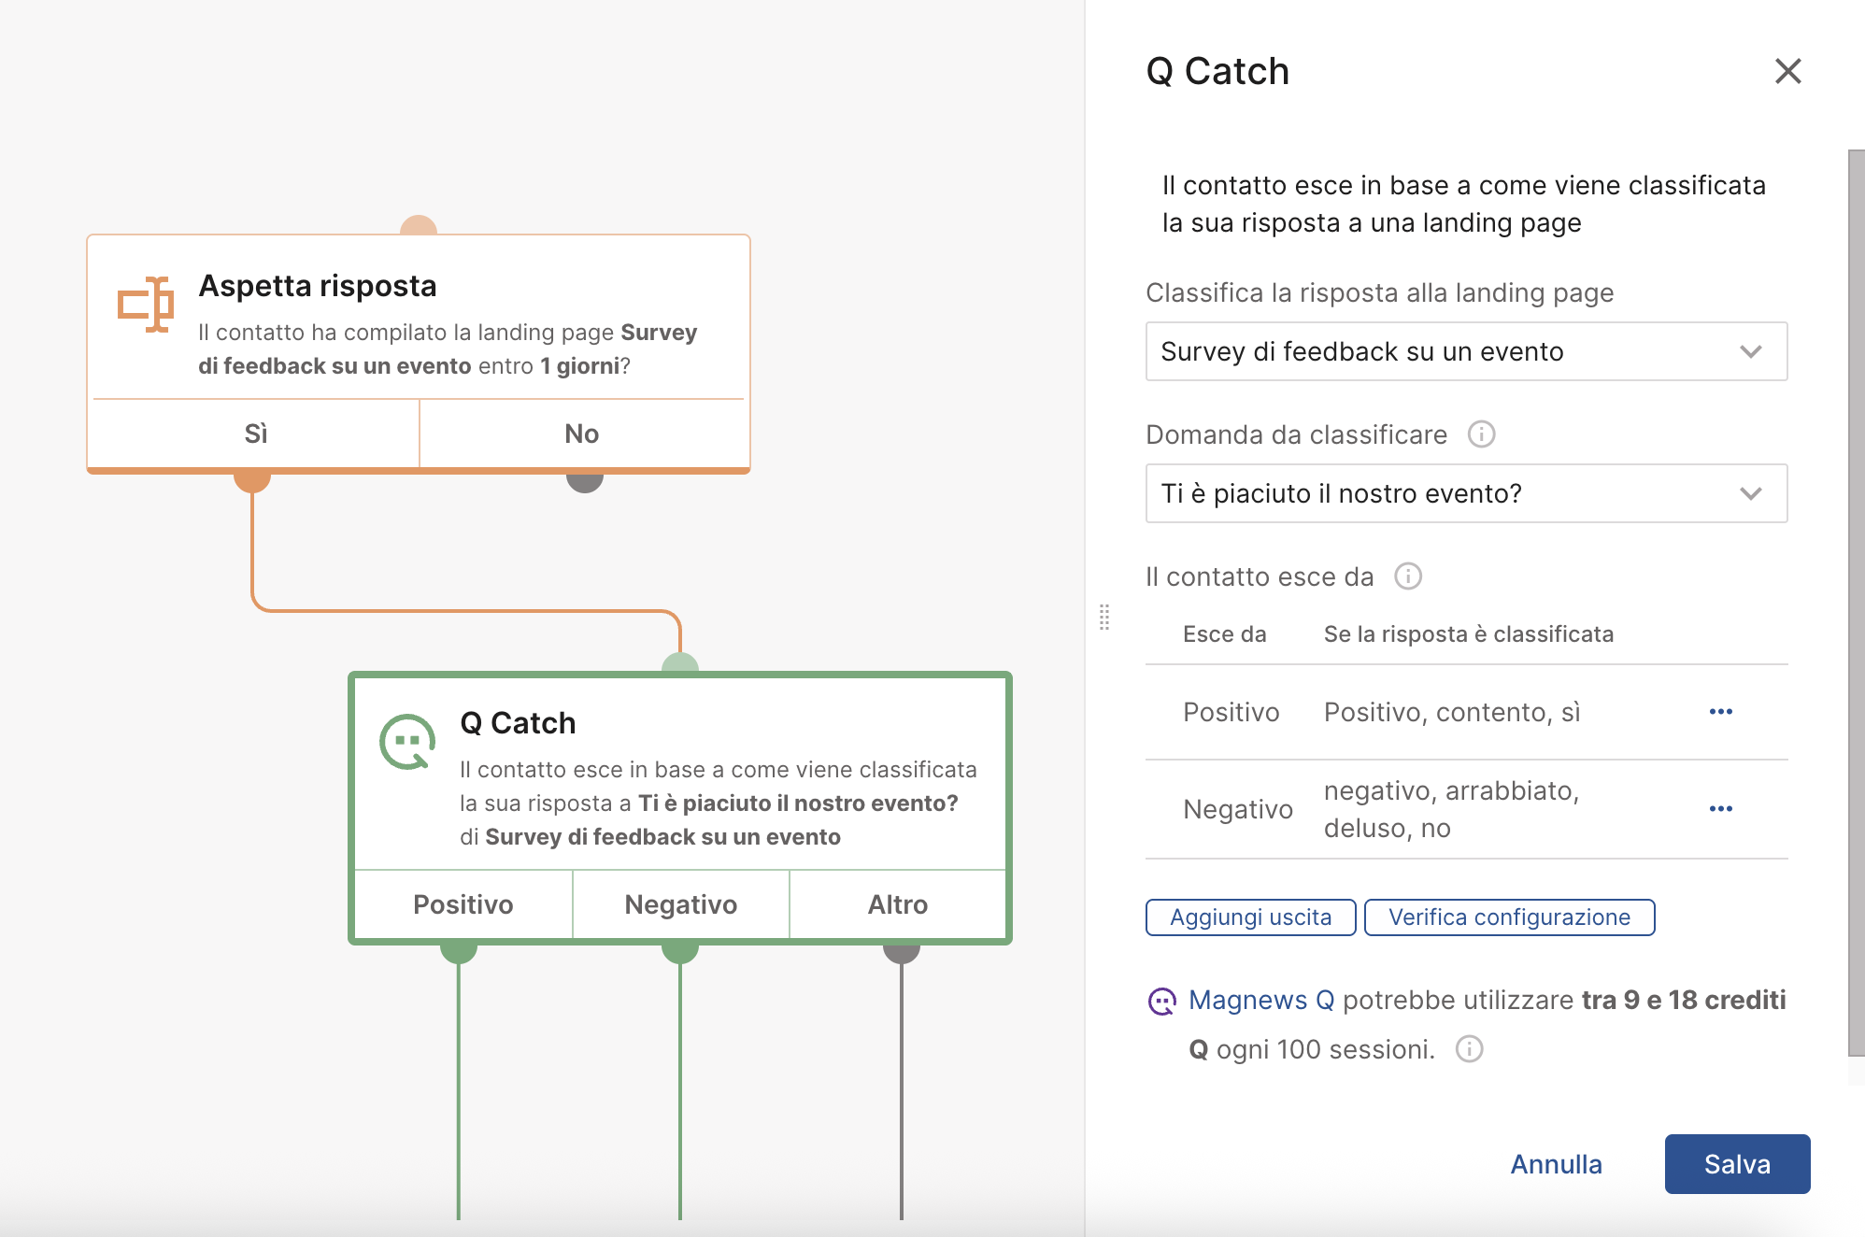Image resolution: width=1865 pixels, height=1237 pixels.
Task: Click the Altro exit of Q Catch node
Action: pos(897,904)
